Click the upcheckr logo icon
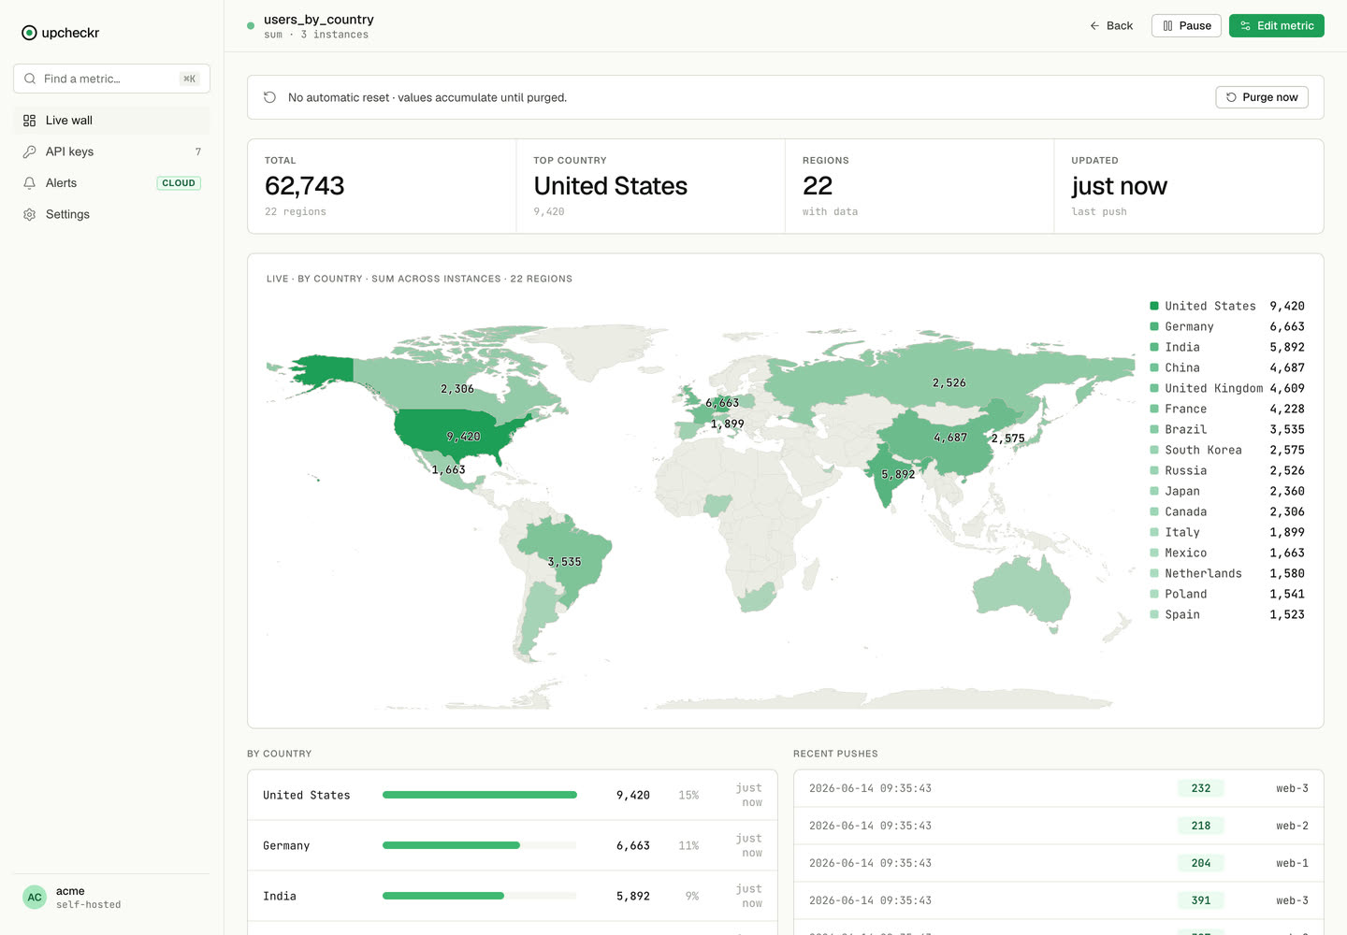The width and height of the screenshot is (1347, 935). [29, 33]
